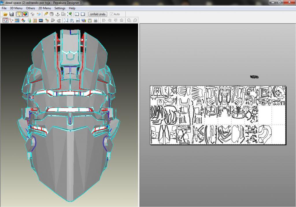Expand the 2D Menu dropdown
Viewport: 296px width, 207px height.
tap(45, 8)
